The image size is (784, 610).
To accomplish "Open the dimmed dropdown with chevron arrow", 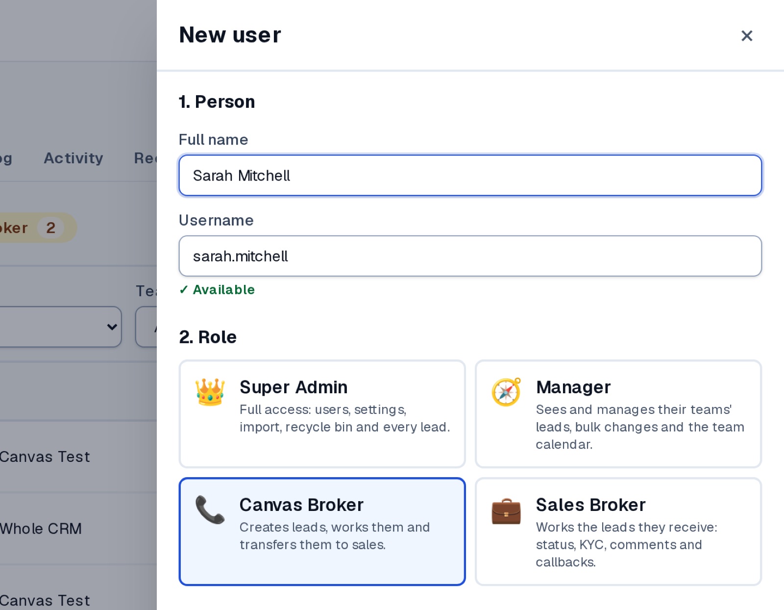I will [x=60, y=327].
